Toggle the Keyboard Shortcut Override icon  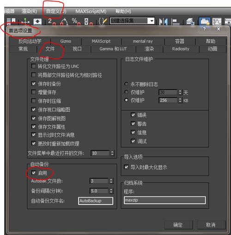pos(37,21)
